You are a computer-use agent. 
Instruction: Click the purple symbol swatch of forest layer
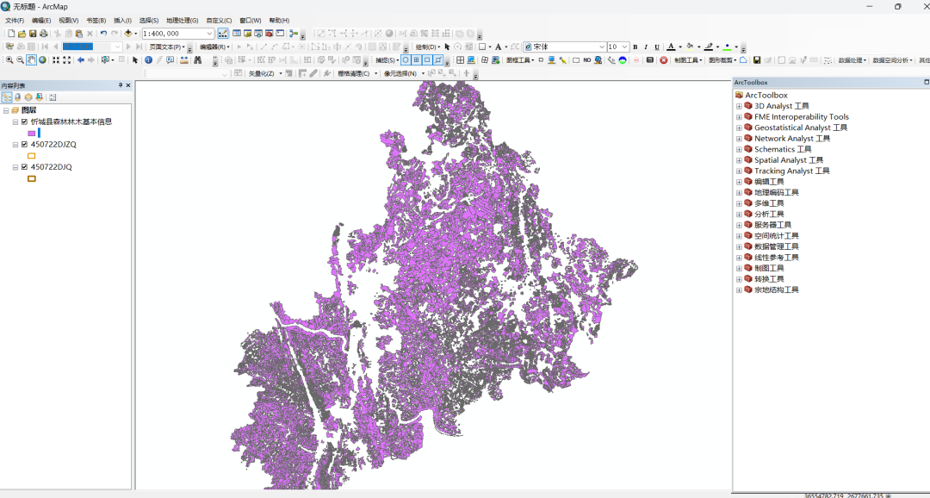(x=31, y=134)
